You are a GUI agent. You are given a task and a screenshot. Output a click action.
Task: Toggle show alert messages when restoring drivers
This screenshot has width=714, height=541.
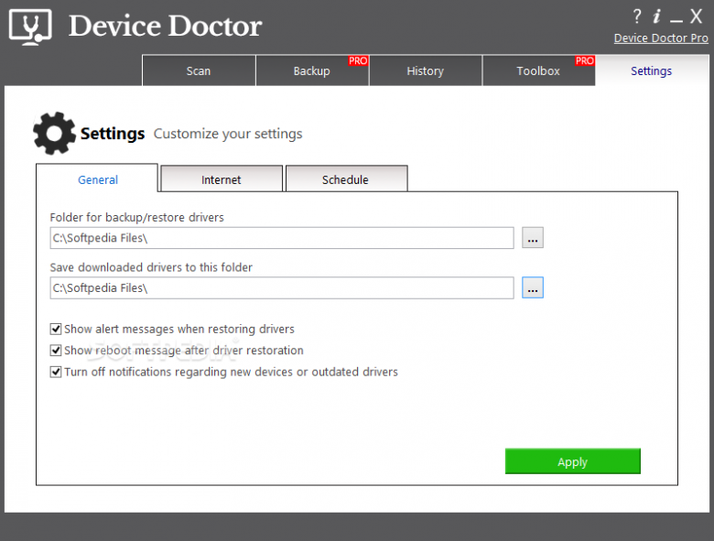click(x=56, y=329)
